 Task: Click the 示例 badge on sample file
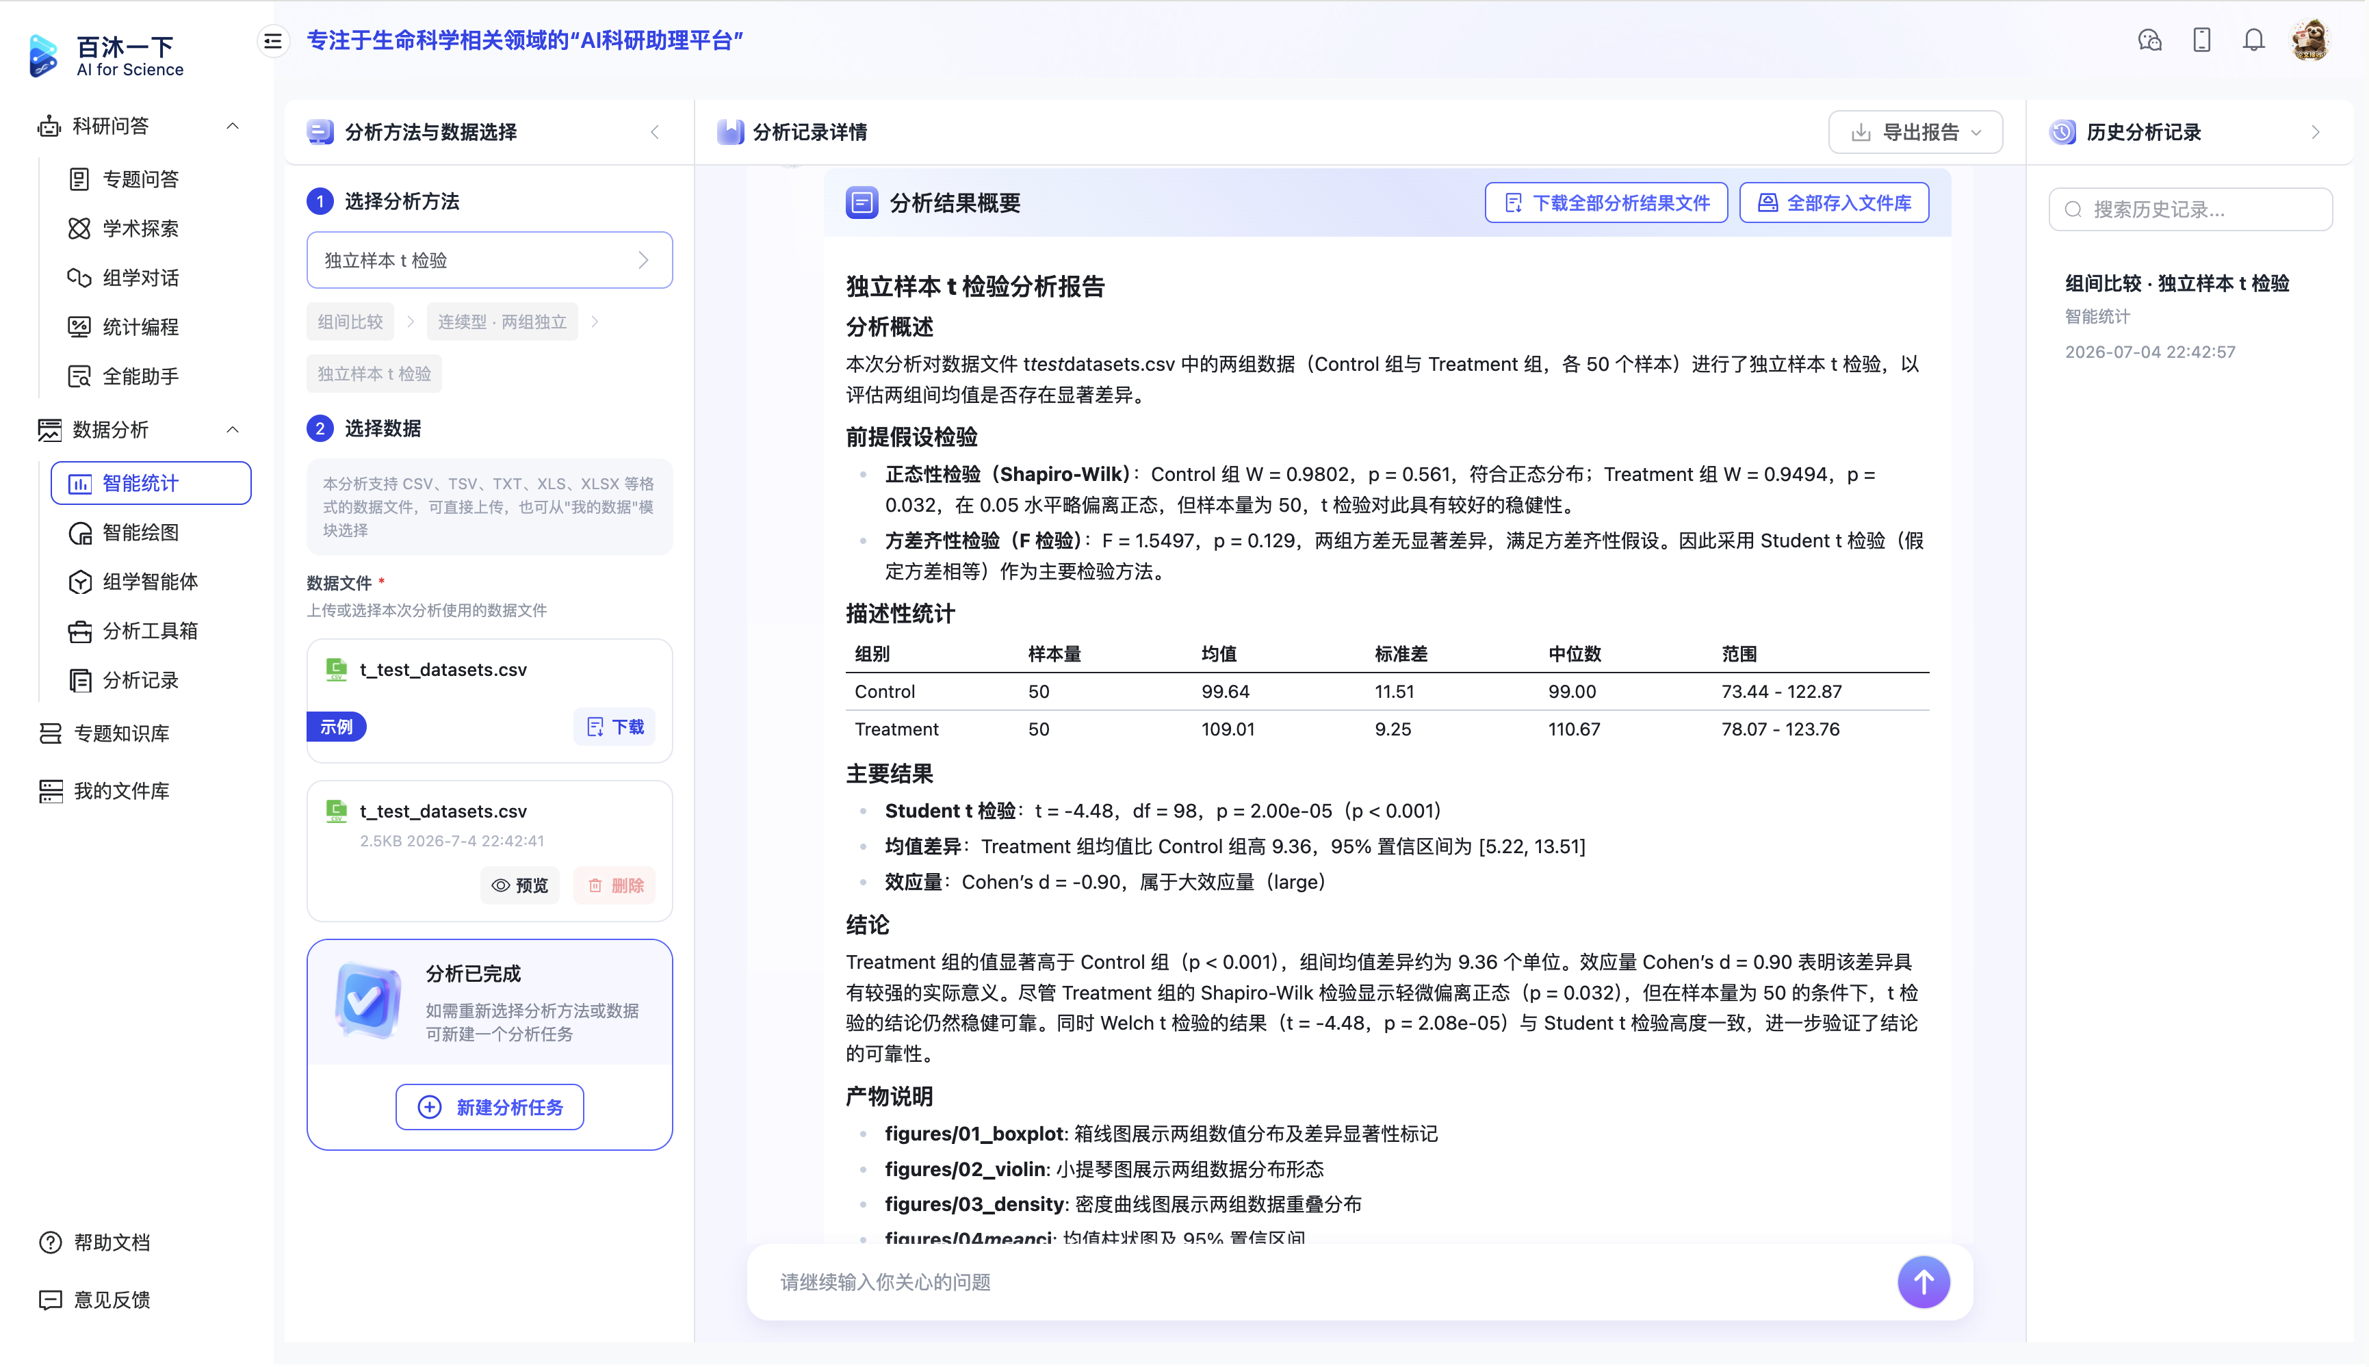click(x=336, y=727)
